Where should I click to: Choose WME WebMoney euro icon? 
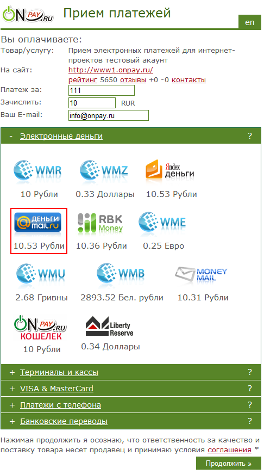162,223
